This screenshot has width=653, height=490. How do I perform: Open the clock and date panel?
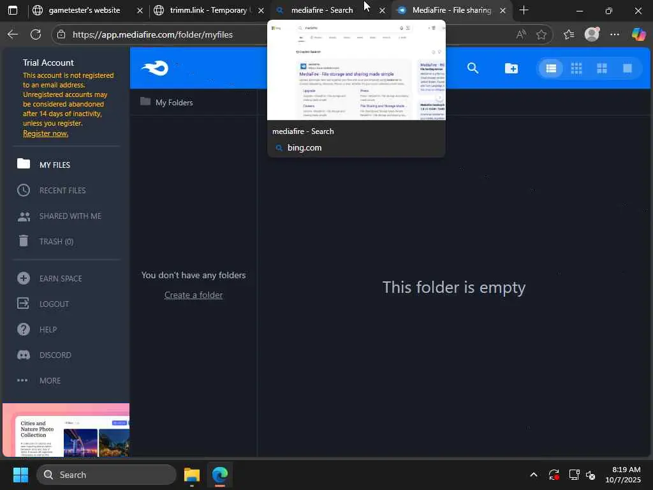click(x=623, y=475)
